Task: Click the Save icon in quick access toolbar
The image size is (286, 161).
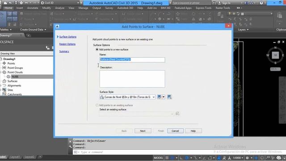Action: (16, 3)
